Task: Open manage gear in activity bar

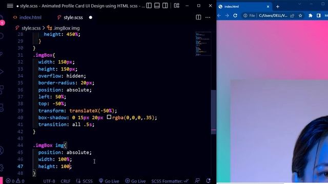Action: 2,168
